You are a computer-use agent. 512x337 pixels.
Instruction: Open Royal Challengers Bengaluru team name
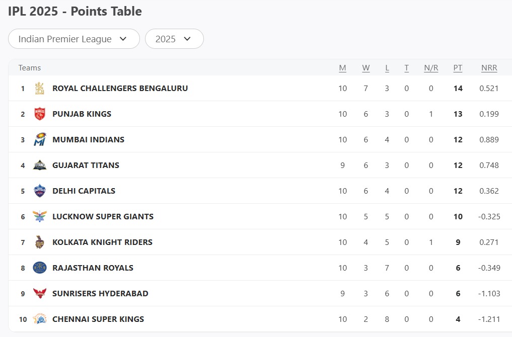(120, 88)
